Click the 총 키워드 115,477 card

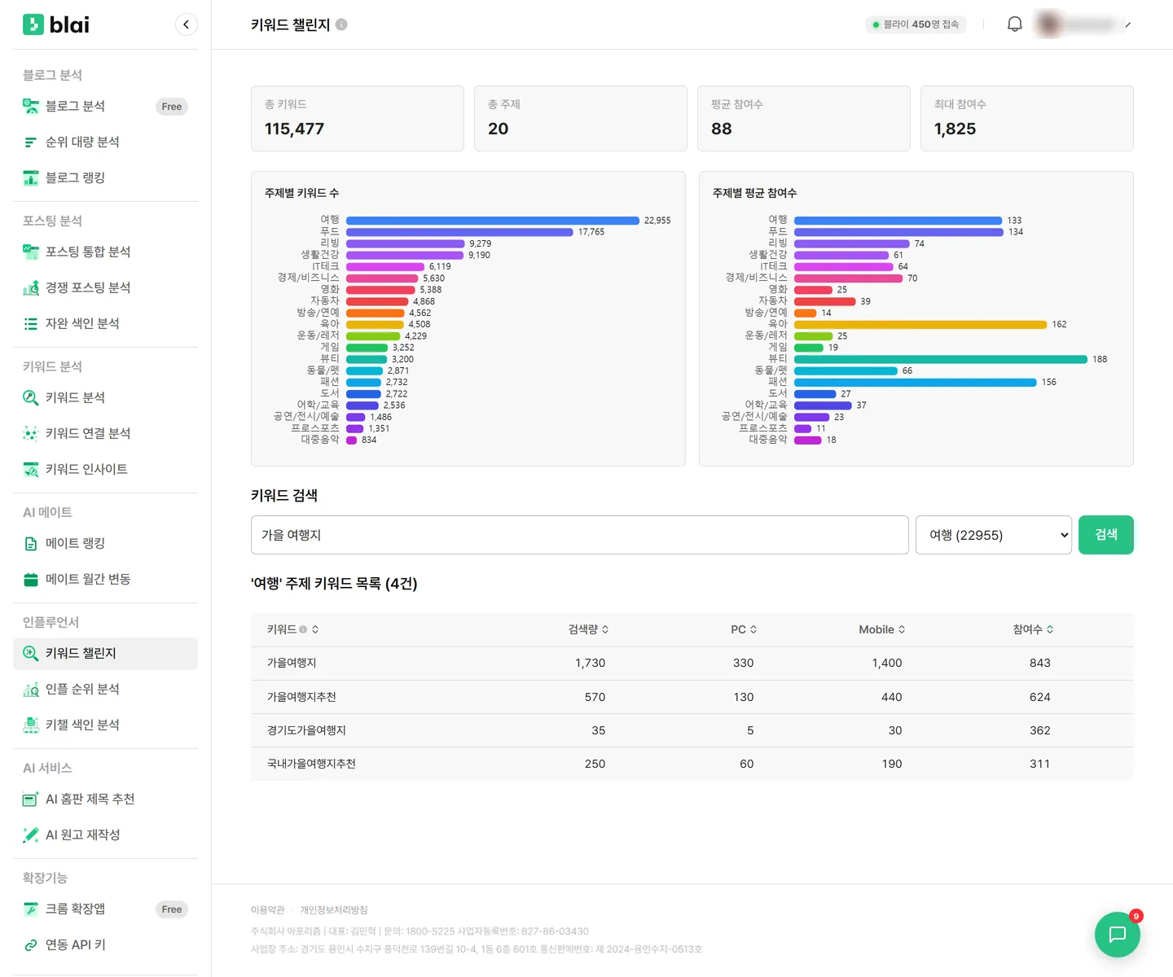click(x=357, y=118)
